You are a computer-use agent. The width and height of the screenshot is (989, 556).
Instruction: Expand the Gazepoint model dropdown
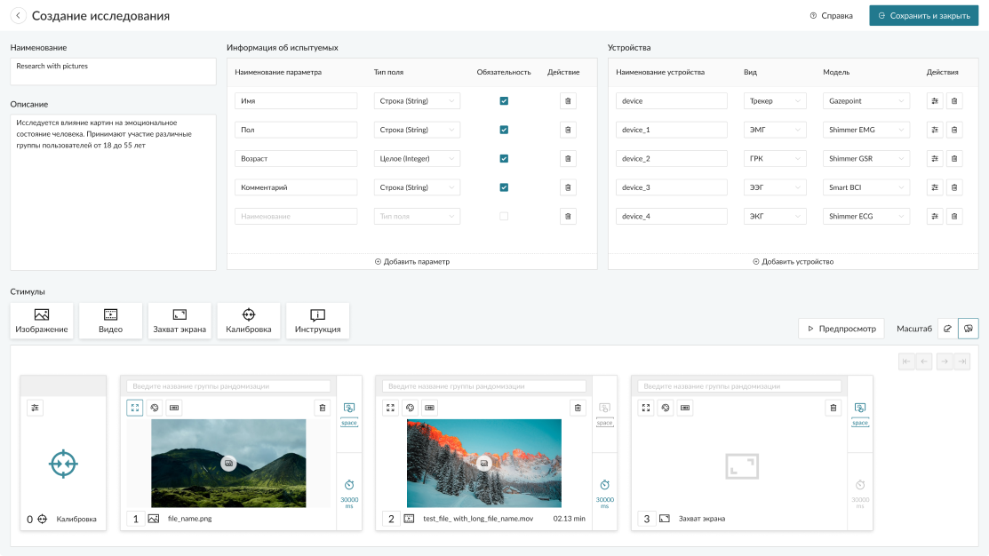(866, 101)
